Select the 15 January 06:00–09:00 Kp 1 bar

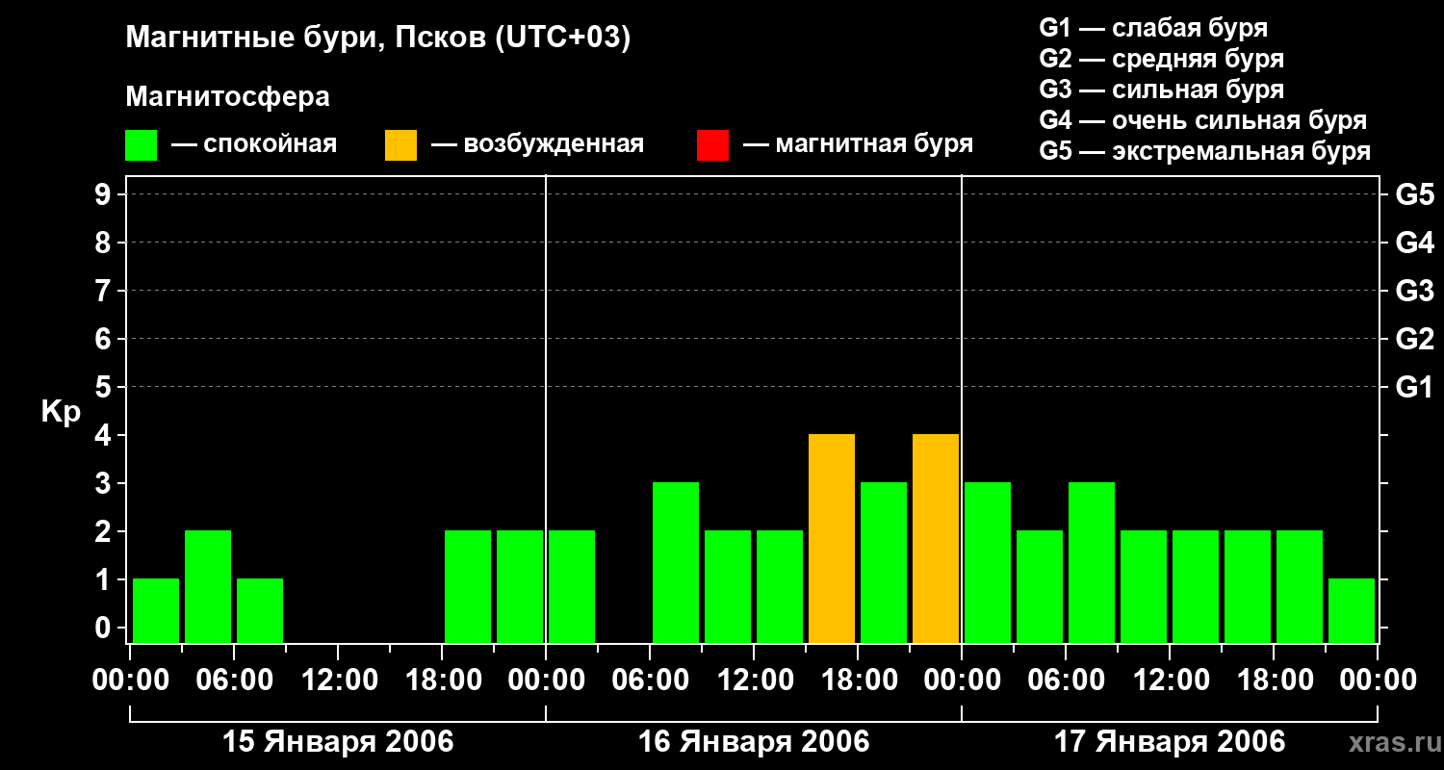pyautogui.click(x=260, y=611)
